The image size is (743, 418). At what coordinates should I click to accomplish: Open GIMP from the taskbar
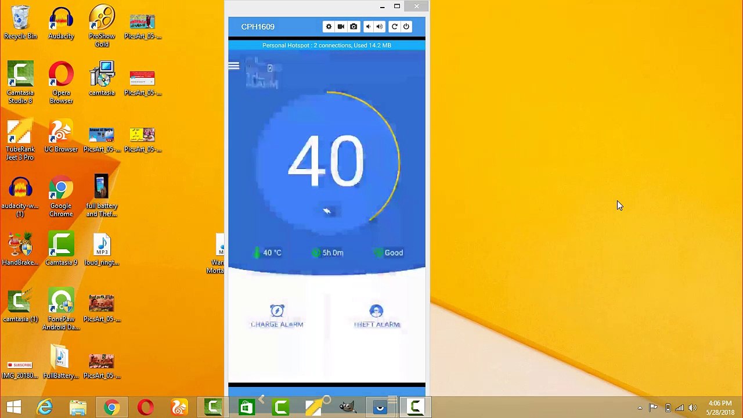click(x=347, y=408)
